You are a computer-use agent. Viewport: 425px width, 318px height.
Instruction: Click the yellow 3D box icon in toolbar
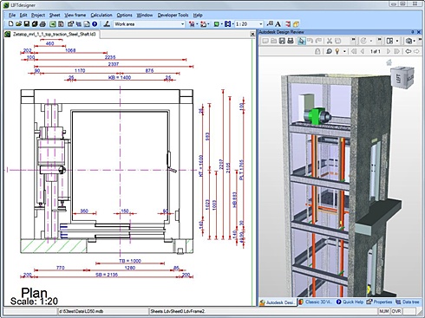pos(296,24)
